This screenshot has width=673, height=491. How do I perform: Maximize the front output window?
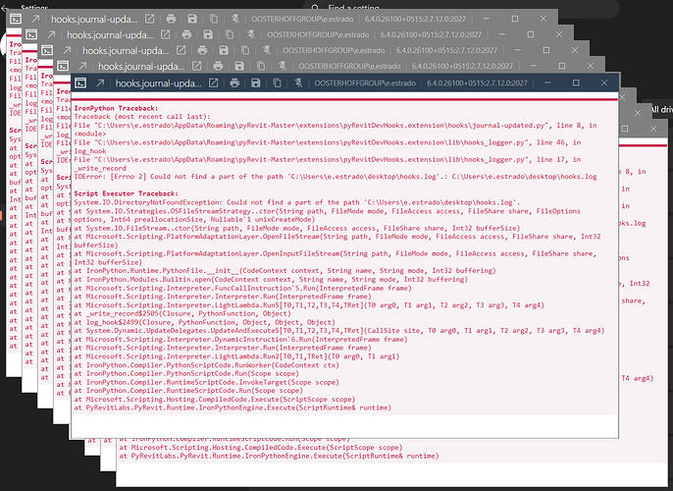(576, 82)
